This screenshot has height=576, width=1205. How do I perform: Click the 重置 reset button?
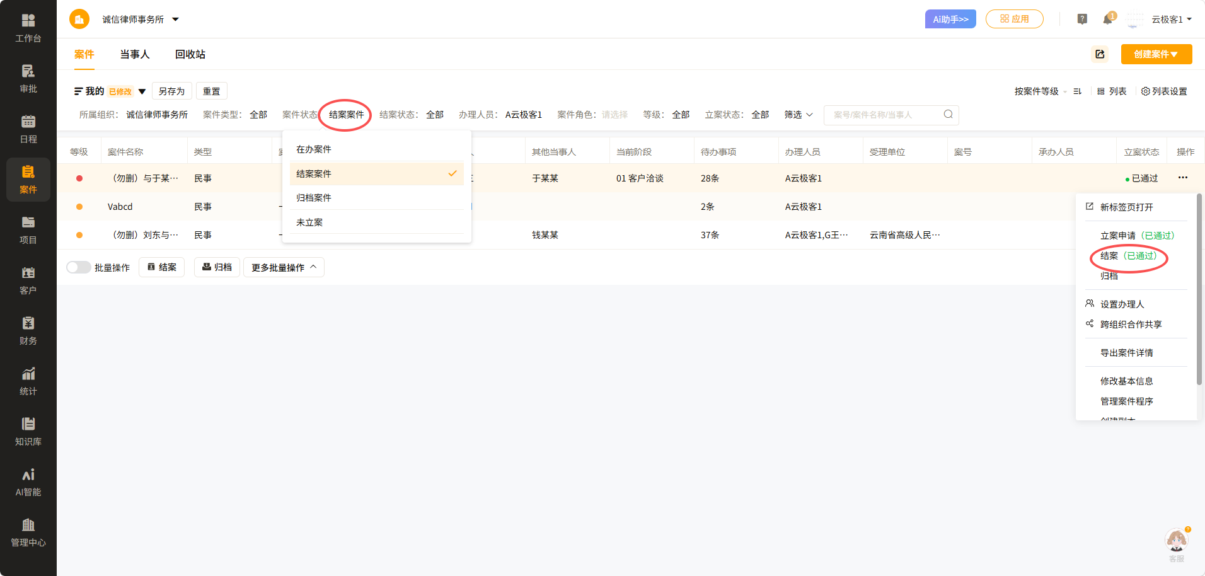click(212, 91)
